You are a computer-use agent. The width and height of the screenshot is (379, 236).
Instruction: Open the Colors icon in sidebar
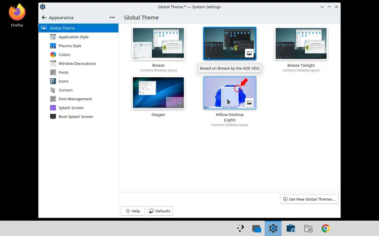pyautogui.click(x=53, y=55)
